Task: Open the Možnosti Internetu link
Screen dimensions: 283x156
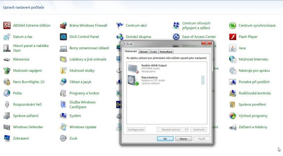Action: [254, 59]
